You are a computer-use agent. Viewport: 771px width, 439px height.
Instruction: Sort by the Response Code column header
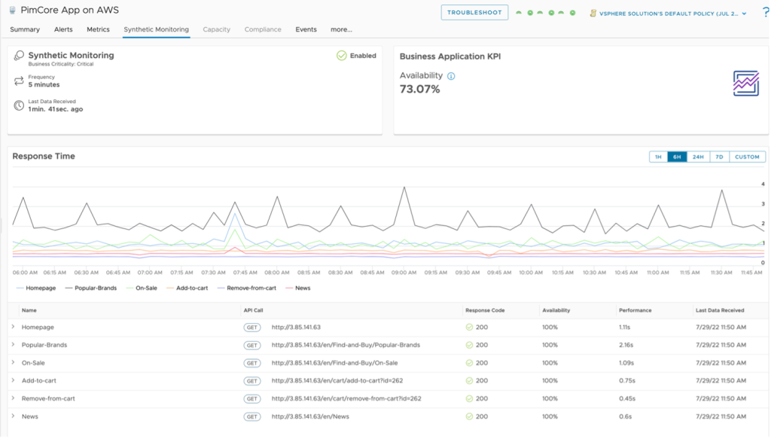click(x=485, y=311)
